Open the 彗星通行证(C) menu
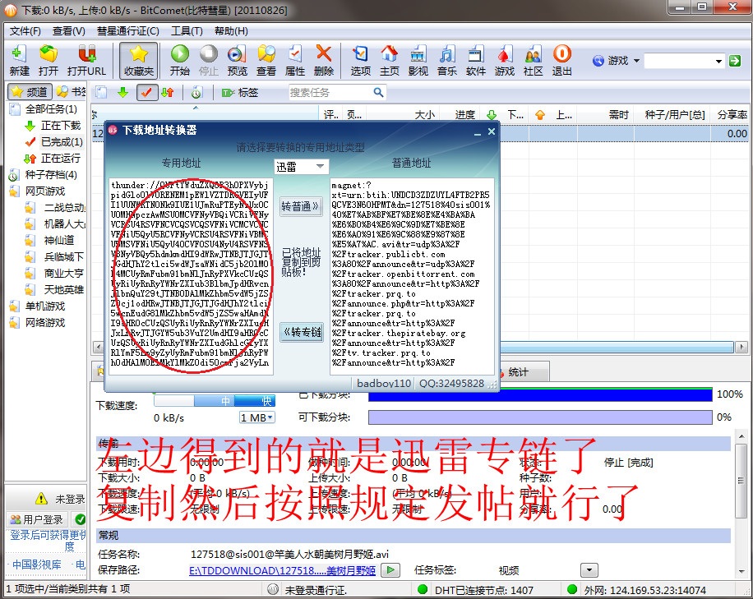Image resolution: width=753 pixels, height=599 pixels. tap(127, 31)
